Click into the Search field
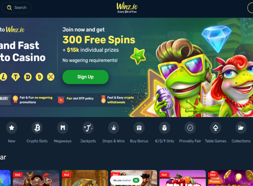This screenshot has height=186, width=253. click(17, 7)
